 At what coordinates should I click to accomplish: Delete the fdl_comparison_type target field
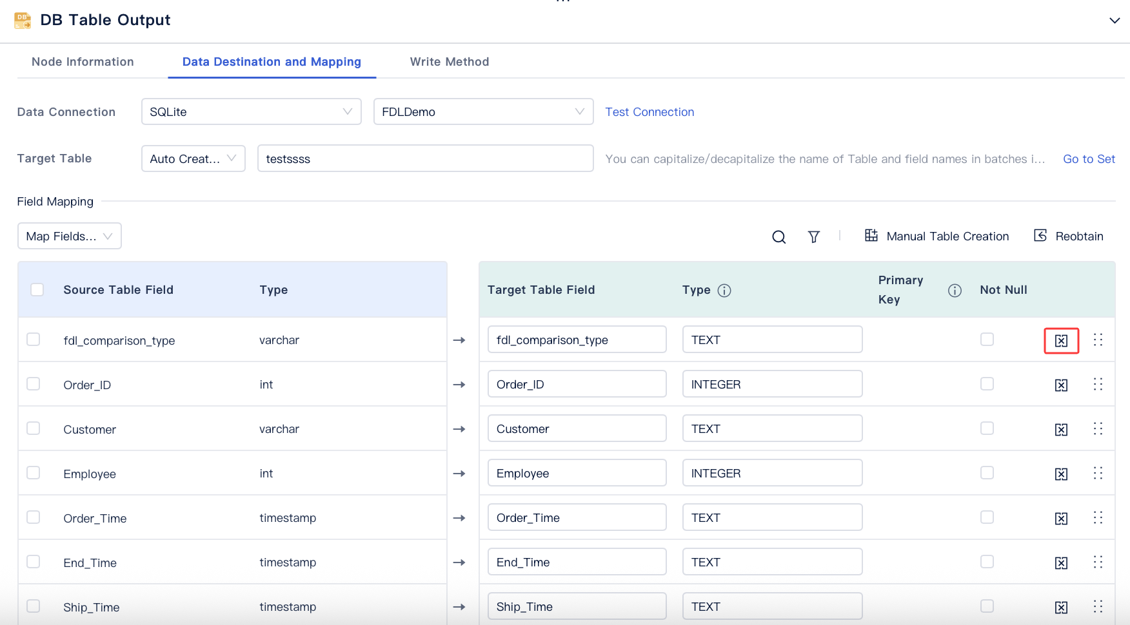[x=1061, y=340]
